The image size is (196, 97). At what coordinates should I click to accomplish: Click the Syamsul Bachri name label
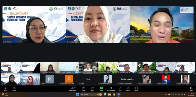coord(135,42)
